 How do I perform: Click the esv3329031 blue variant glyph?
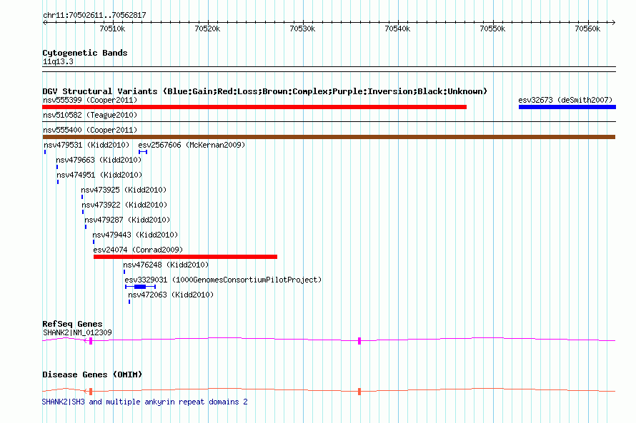pos(140,287)
